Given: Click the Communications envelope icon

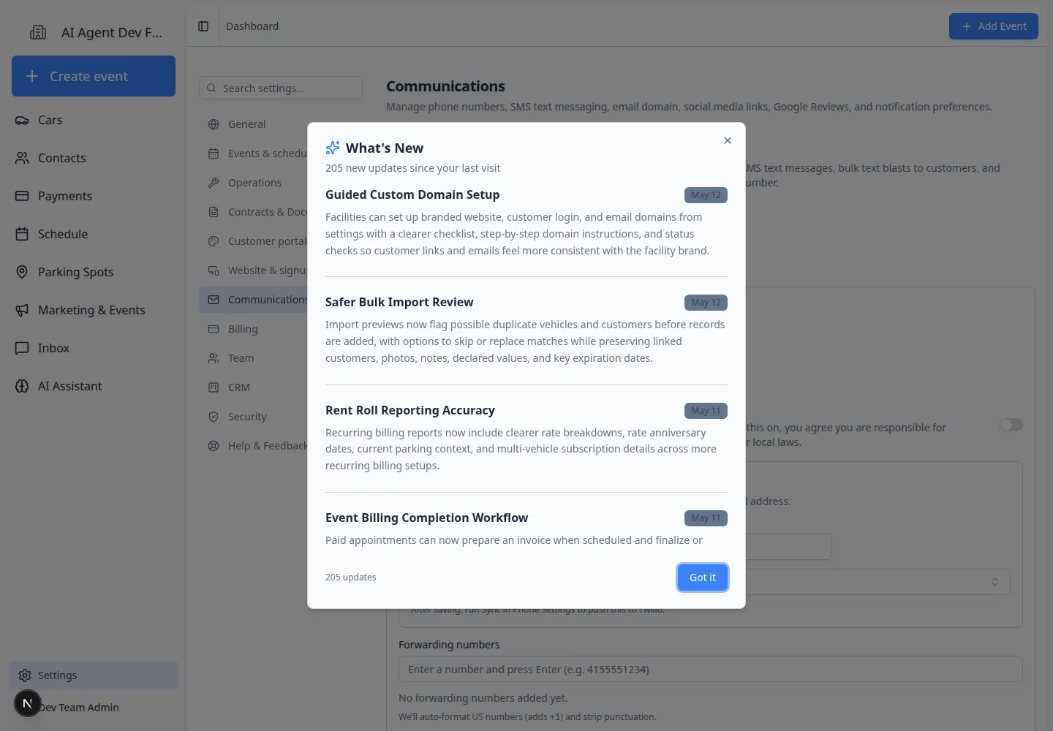Looking at the screenshot, I should [214, 300].
